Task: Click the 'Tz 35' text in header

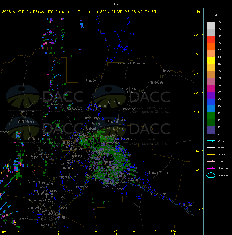Action: (x=150, y=12)
